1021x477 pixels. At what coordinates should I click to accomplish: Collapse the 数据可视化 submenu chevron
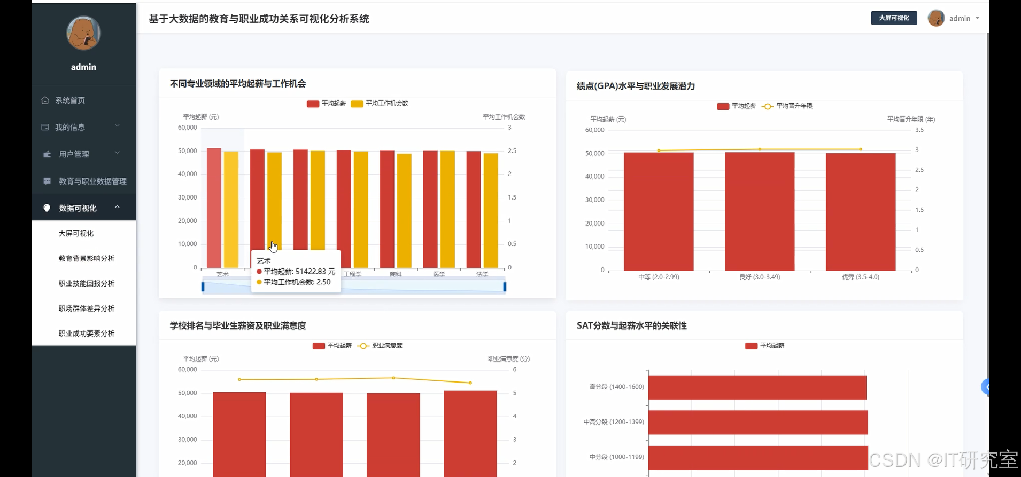[x=117, y=207]
